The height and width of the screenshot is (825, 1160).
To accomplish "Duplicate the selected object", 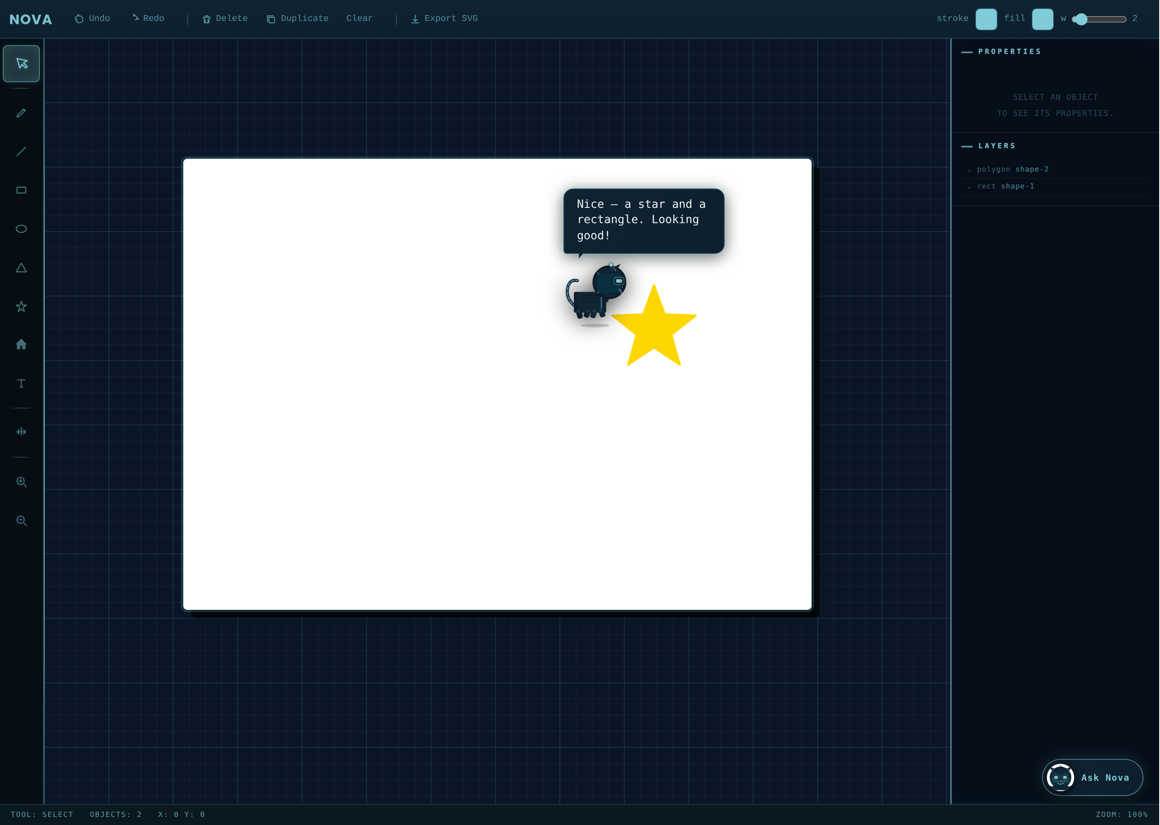I will [x=298, y=18].
